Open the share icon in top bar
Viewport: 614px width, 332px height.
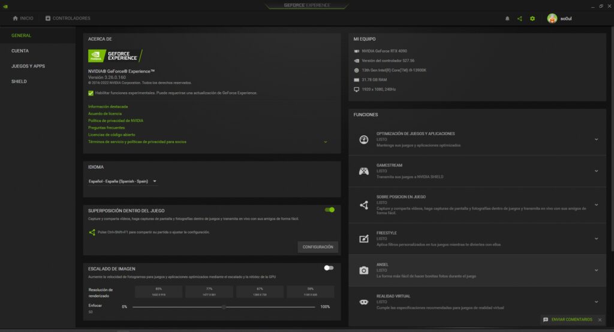[x=520, y=19]
